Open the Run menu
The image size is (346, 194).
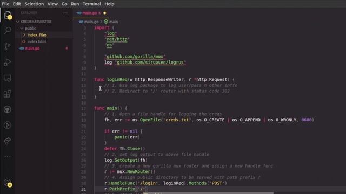coord(75,4)
